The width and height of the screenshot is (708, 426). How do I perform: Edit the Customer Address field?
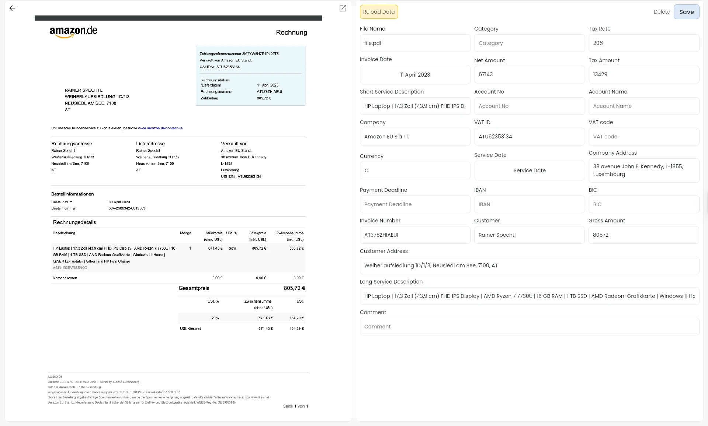[529, 265]
